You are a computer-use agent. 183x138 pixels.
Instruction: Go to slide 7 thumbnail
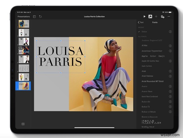point(24,77)
